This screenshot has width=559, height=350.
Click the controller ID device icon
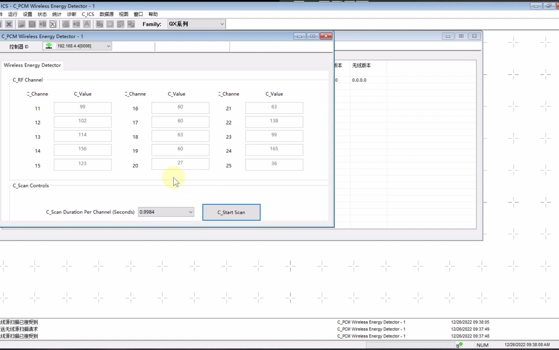click(x=48, y=46)
